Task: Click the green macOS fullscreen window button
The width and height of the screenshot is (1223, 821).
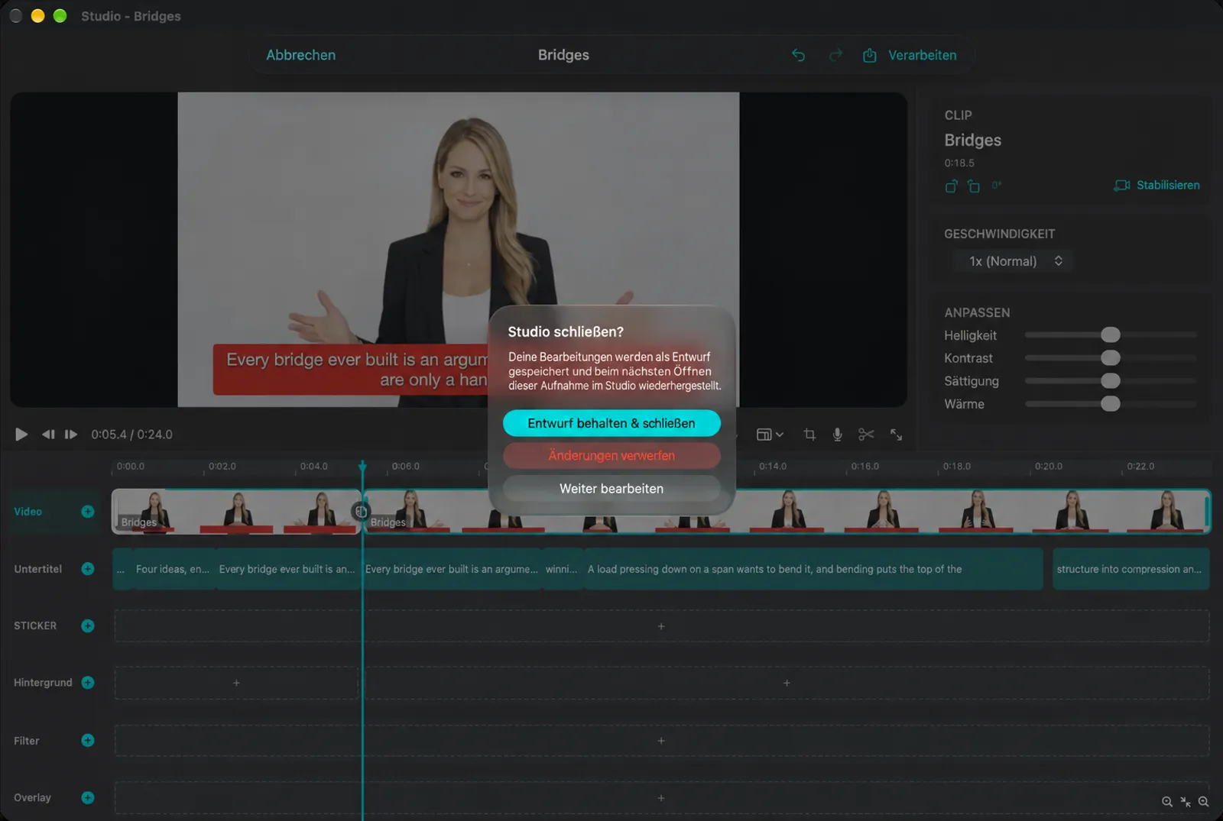Action: (60, 16)
